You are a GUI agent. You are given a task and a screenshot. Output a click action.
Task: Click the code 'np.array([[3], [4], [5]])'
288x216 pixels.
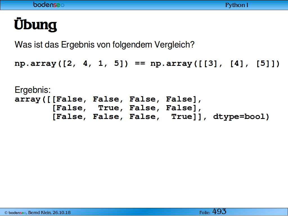click(x=215, y=64)
